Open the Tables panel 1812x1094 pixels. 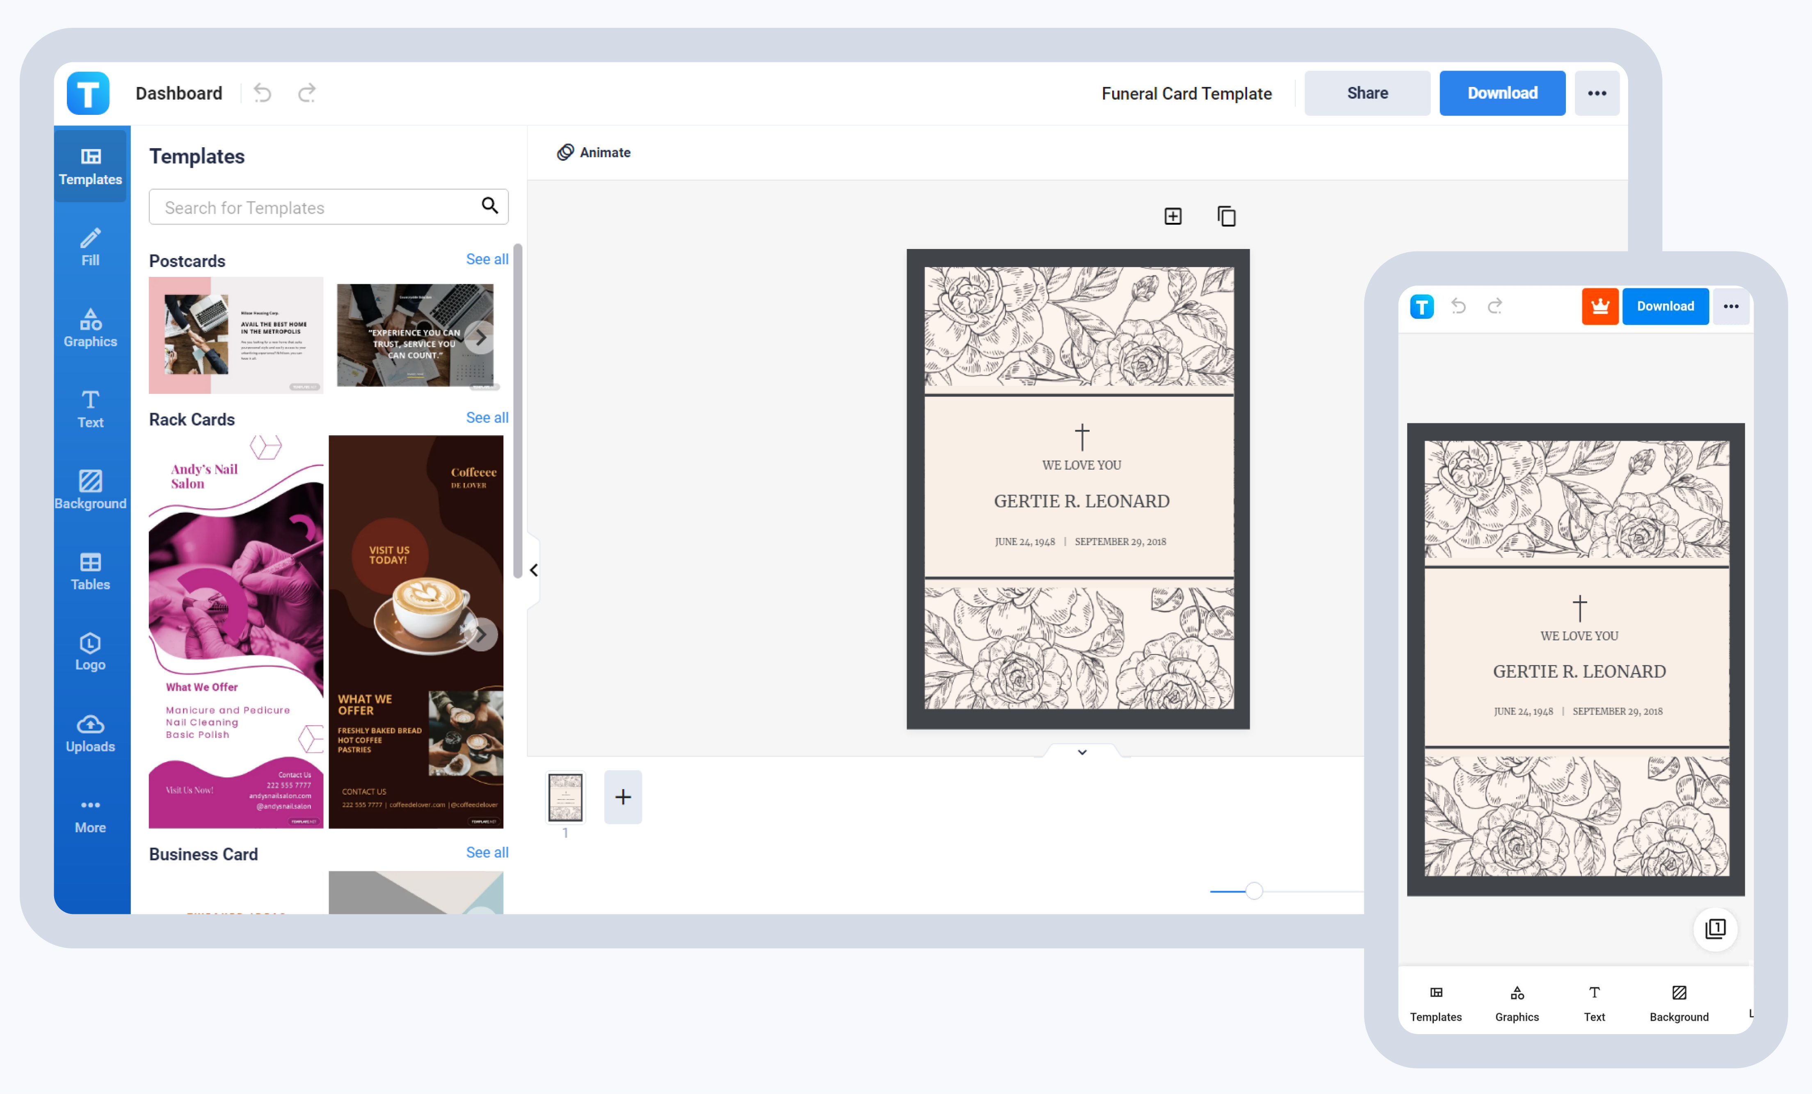(90, 571)
